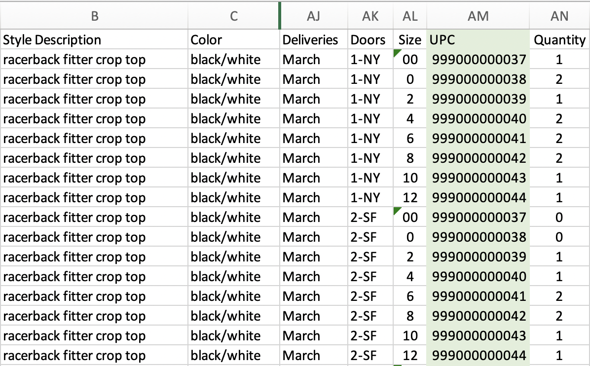This screenshot has width=590, height=366.
Task: Click Size "0" cell in the 1-NY row
Action: coord(410,79)
